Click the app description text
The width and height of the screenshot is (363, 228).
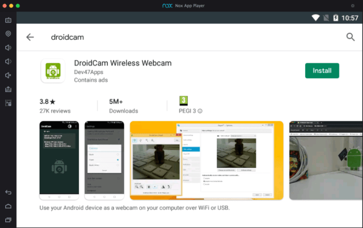pos(135,208)
